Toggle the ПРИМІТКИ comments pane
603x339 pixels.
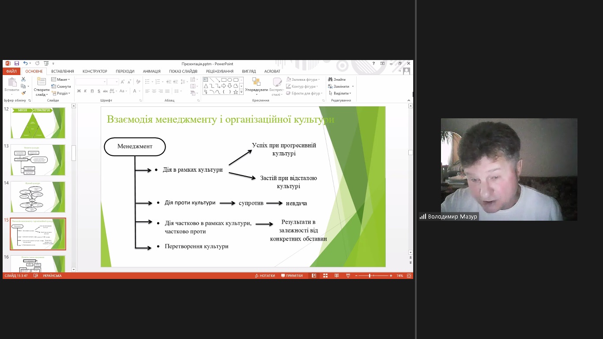(291, 275)
